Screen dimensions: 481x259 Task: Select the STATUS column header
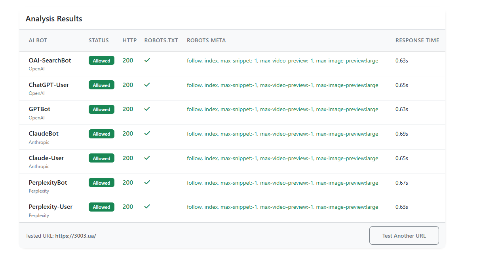click(x=99, y=40)
